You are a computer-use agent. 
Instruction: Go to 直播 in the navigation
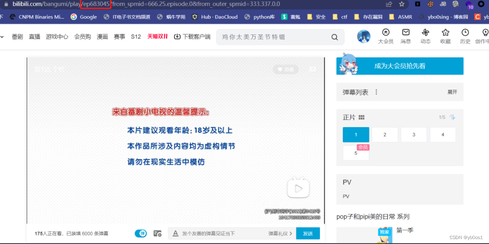[34, 37]
